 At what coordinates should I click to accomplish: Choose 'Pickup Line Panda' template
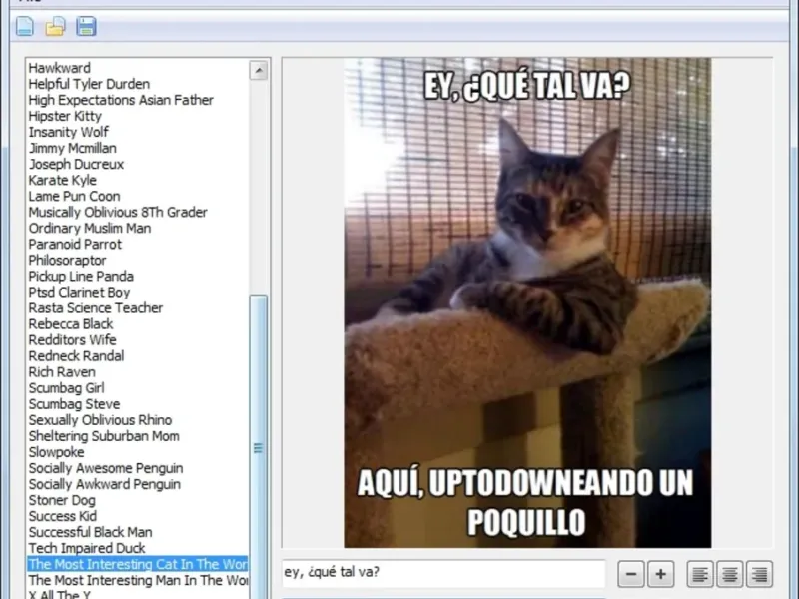(x=81, y=277)
